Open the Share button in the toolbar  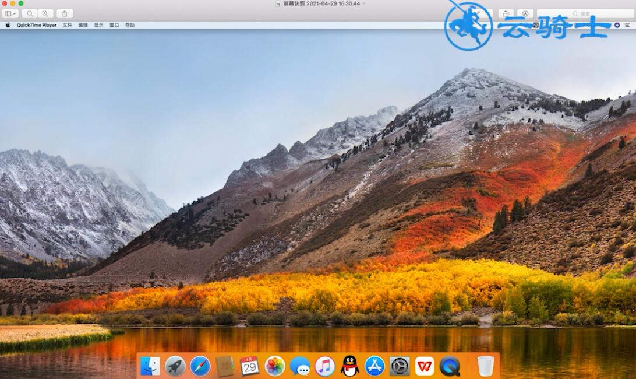pyautogui.click(x=65, y=13)
